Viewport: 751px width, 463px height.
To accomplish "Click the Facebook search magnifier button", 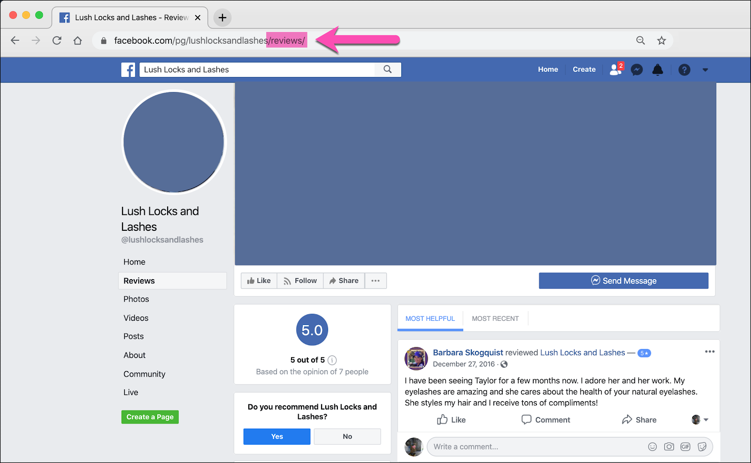I will [388, 69].
